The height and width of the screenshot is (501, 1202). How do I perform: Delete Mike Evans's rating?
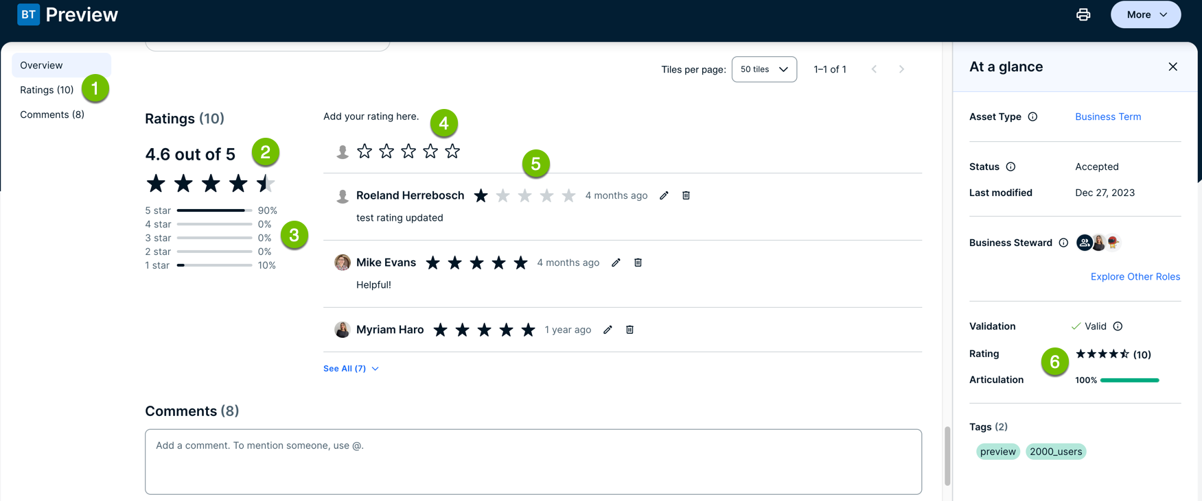coord(638,263)
